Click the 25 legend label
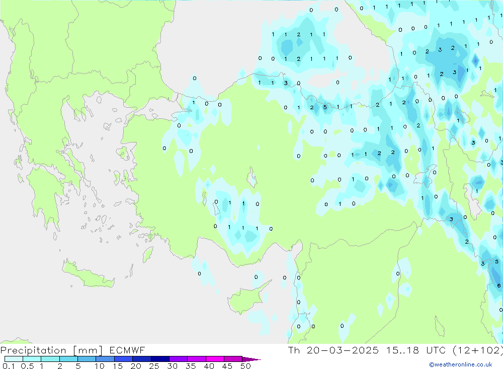 point(154,366)
